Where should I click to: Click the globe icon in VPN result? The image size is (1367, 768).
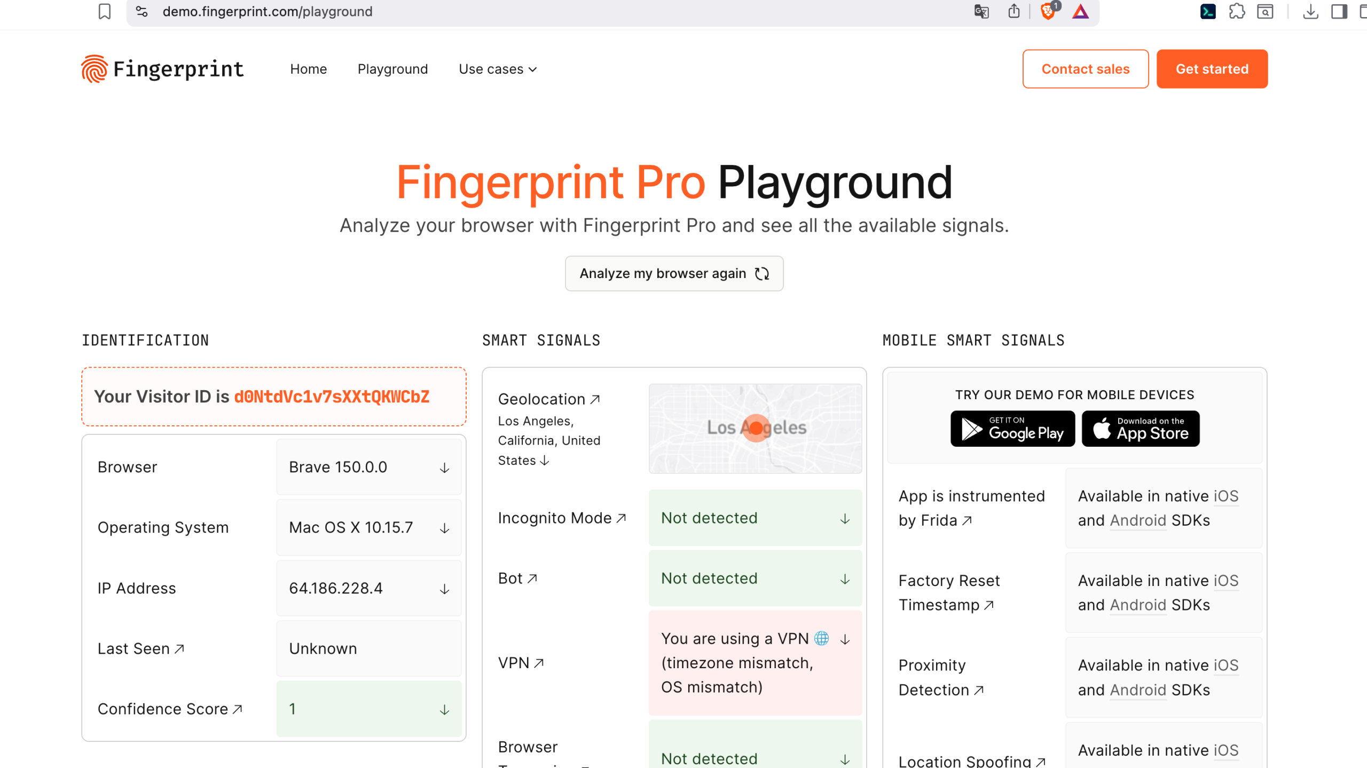point(821,638)
